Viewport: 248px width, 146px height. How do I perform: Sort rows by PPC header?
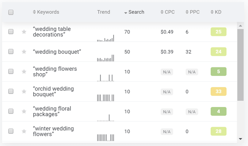point(193,12)
